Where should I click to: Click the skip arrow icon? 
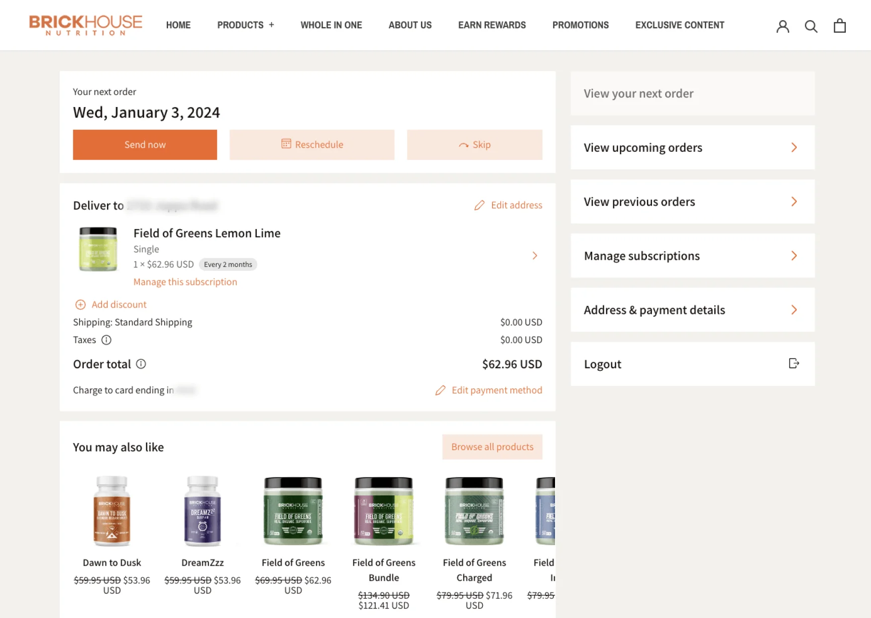click(x=463, y=144)
